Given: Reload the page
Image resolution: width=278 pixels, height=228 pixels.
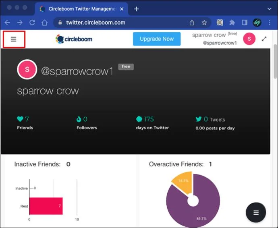Looking at the screenshot, I should (x=32, y=23).
